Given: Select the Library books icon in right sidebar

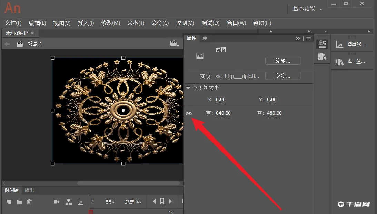Looking at the screenshot, I should (x=322, y=56).
